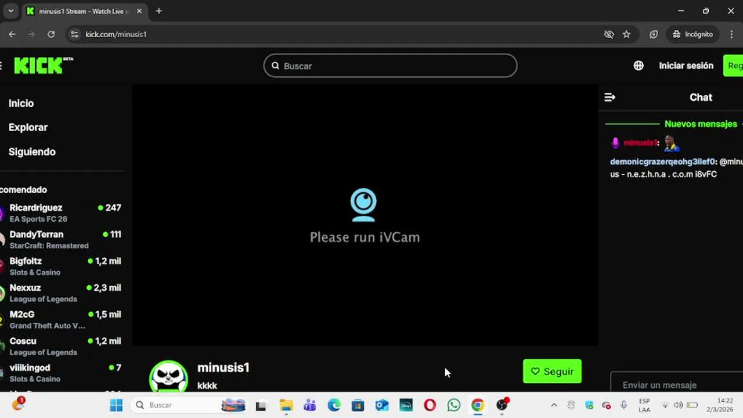Image resolution: width=743 pixels, height=418 pixels.
Task: Open Outlook from the taskbar
Action: point(382,405)
